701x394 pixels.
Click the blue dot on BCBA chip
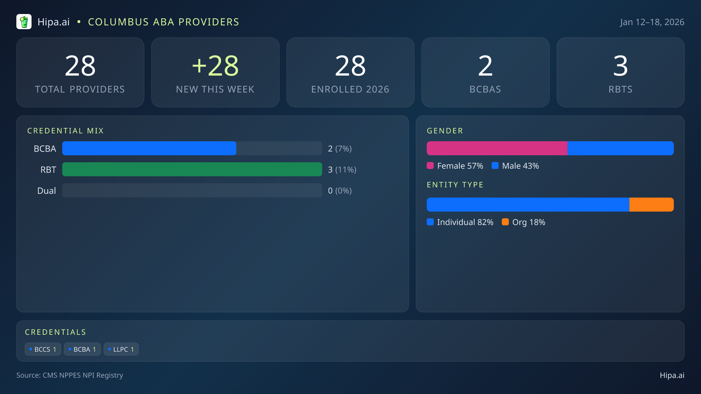(x=70, y=349)
